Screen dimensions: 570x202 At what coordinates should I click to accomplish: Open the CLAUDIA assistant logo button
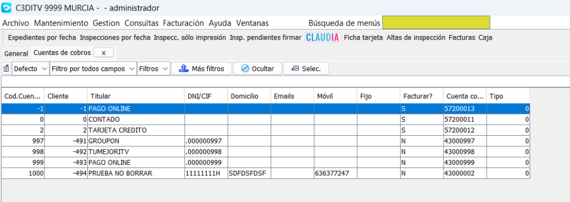click(322, 37)
